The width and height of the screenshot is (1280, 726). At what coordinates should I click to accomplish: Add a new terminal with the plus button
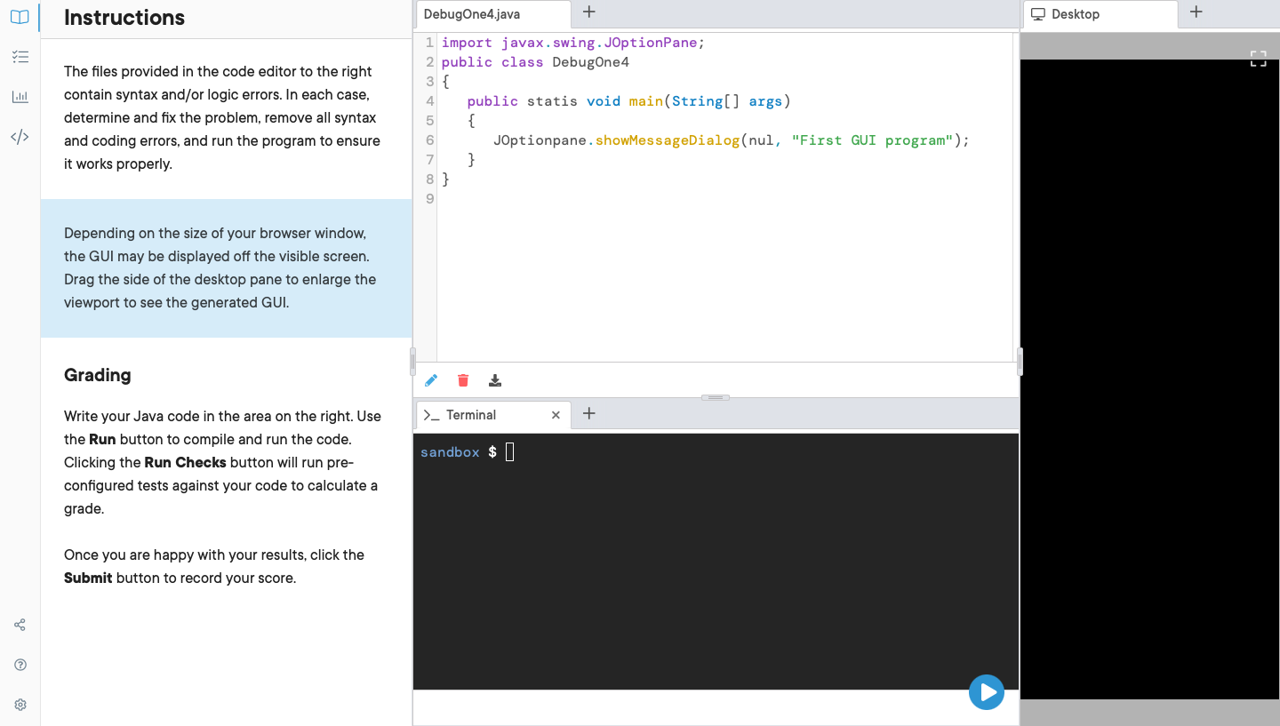click(588, 414)
